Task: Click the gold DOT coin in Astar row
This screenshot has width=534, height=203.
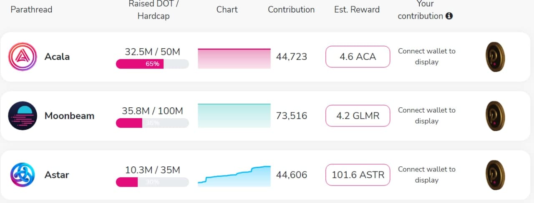Action: pyautogui.click(x=495, y=175)
